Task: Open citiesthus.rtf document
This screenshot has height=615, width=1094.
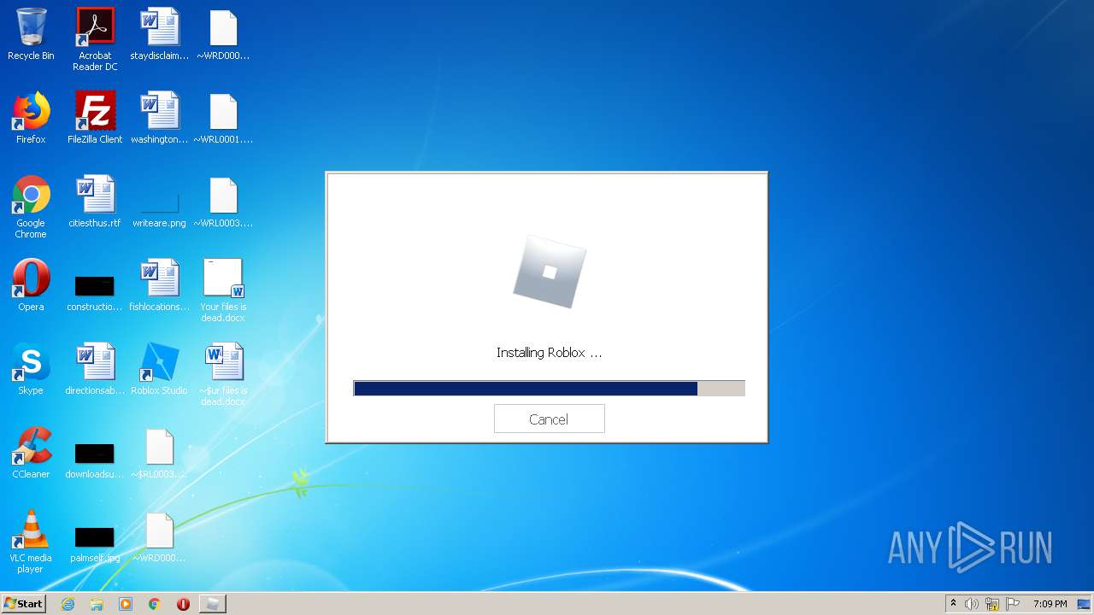Action: pos(95,202)
